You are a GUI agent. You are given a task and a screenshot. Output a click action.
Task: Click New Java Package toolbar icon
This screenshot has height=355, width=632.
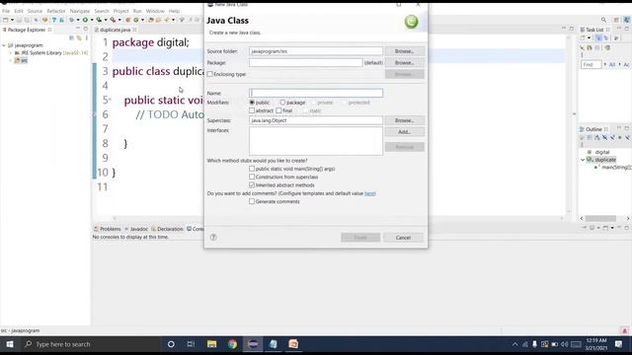click(x=128, y=20)
